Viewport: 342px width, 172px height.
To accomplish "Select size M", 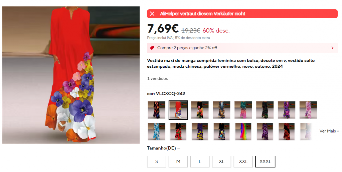I will 178,162.
